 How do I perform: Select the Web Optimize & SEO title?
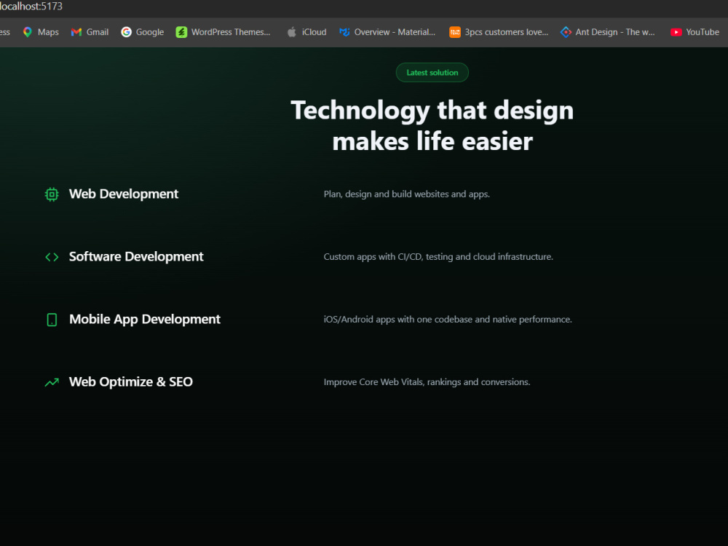[131, 382]
